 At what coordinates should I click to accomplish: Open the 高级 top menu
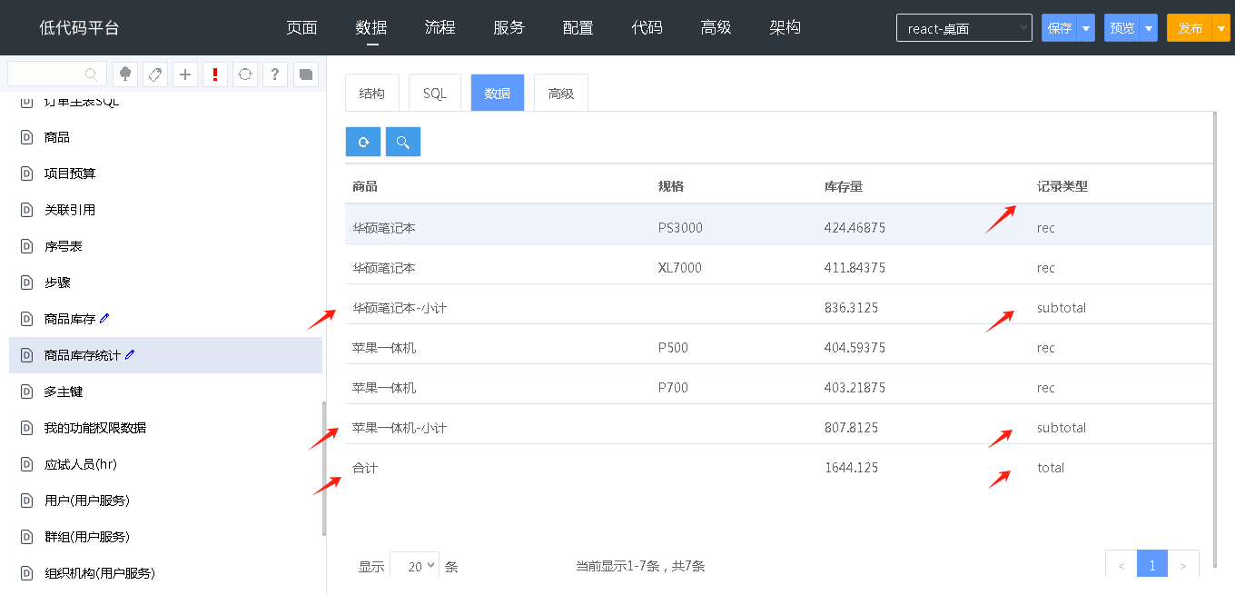click(716, 27)
